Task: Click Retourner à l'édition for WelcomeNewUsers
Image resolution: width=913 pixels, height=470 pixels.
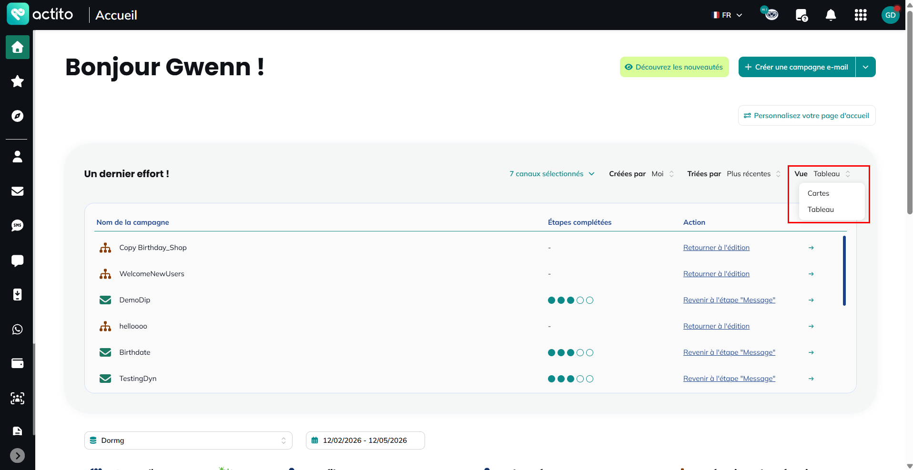Action: coord(716,274)
